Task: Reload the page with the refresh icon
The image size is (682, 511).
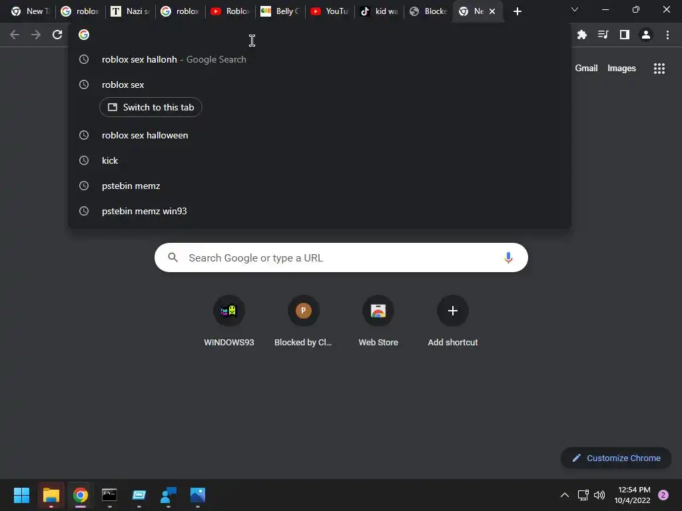Action: coord(57,35)
